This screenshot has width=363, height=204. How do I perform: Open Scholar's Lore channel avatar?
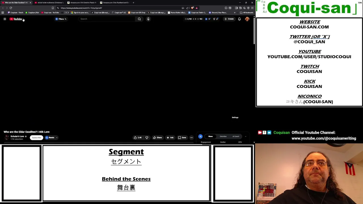pos(7,137)
